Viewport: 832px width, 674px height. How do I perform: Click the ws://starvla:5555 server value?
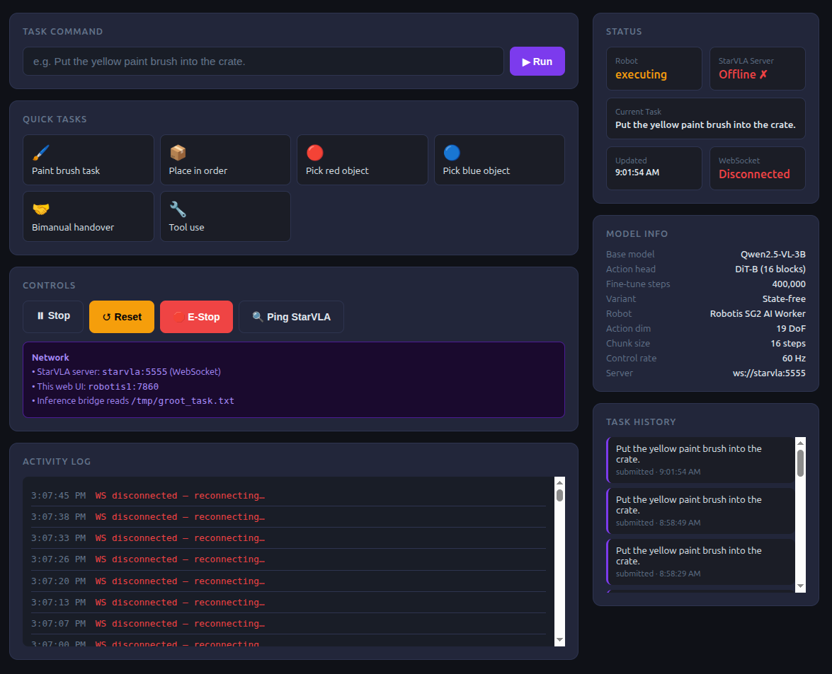(x=769, y=373)
